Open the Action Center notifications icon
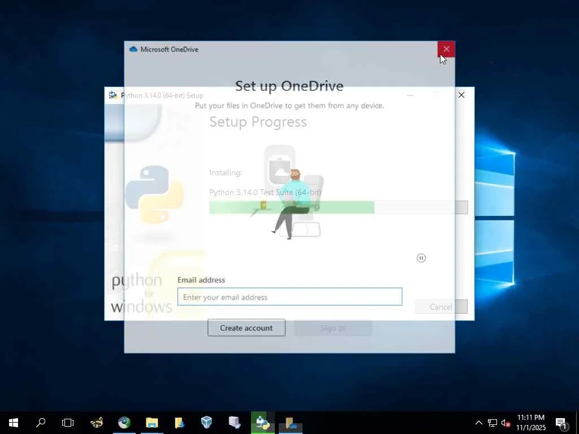Image resolution: width=579 pixels, height=434 pixels. pyautogui.click(x=561, y=423)
